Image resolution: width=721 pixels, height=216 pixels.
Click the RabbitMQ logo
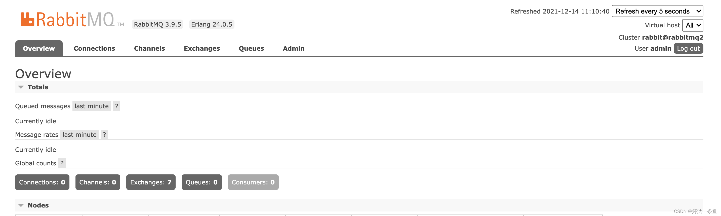(72, 20)
